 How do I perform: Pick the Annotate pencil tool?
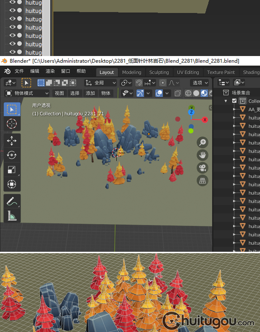click(12, 201)
